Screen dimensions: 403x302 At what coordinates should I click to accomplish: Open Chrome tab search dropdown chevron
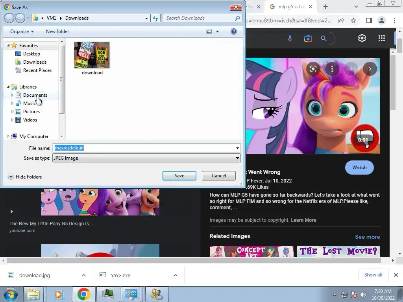click(356, 7)
